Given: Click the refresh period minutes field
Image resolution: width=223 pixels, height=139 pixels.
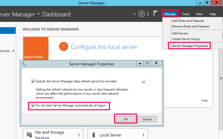Looking at the screenshot, I should point(146,82).
